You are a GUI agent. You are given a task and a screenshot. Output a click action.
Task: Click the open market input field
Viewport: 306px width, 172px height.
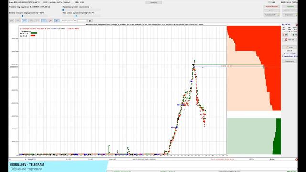tap(82, 21)
